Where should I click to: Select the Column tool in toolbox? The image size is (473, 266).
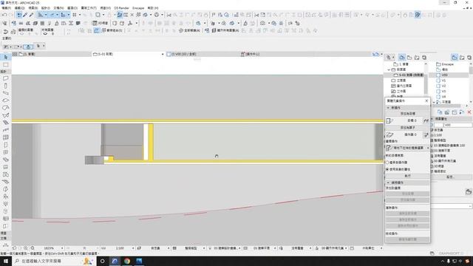pyautogui.click(x=6, y=86)
